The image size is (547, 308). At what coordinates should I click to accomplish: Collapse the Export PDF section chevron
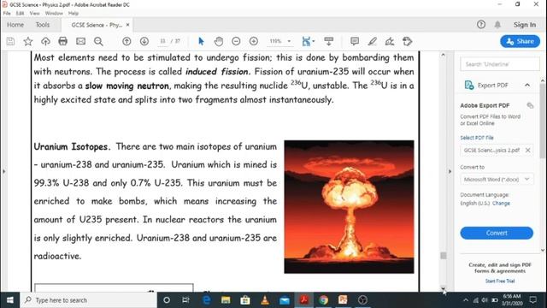(x=527, y=85)
